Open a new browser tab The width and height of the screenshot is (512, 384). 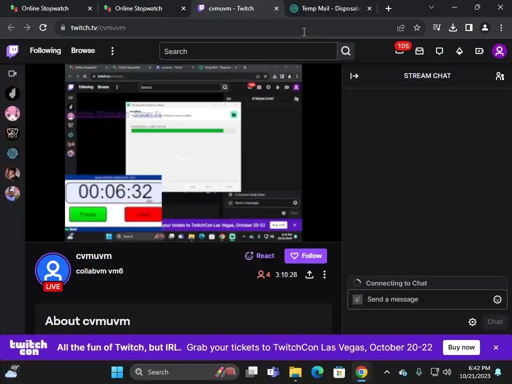[x=388, y=8]
